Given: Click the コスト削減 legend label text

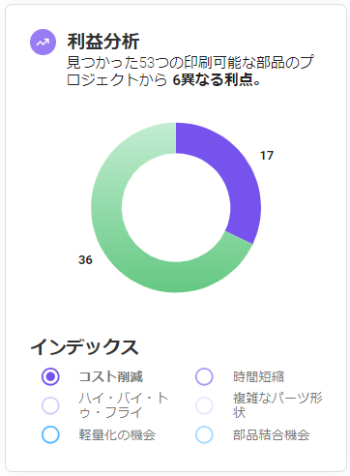Looking at the screenshot, I should 111,376.
